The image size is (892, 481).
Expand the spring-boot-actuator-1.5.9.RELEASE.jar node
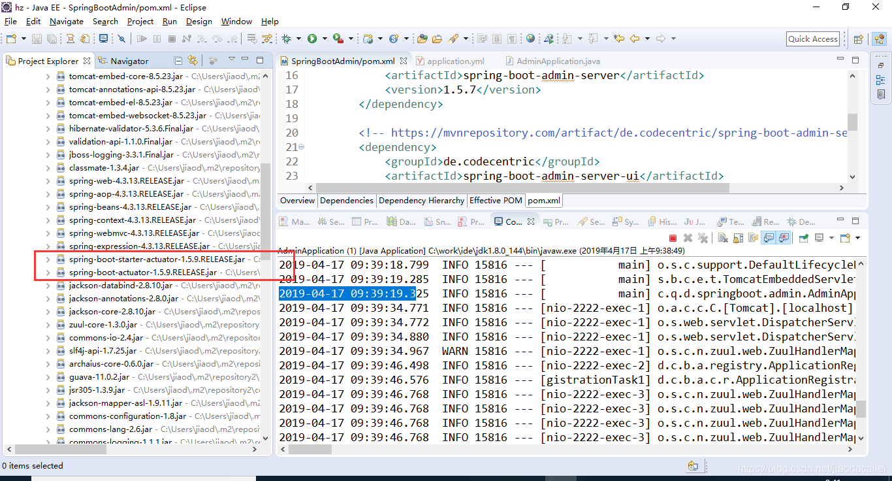point(48,273)
